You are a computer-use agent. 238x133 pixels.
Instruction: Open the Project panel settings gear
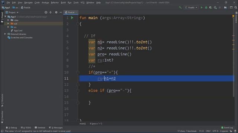coord(56,12)
